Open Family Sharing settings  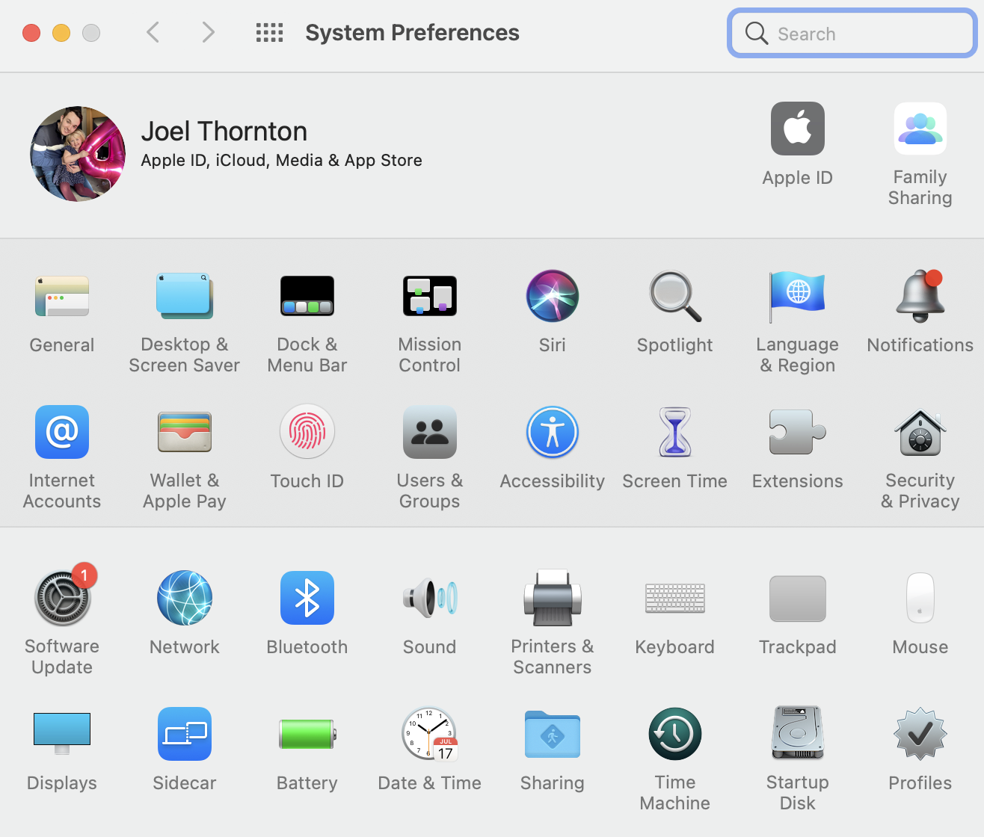(920, 129)
